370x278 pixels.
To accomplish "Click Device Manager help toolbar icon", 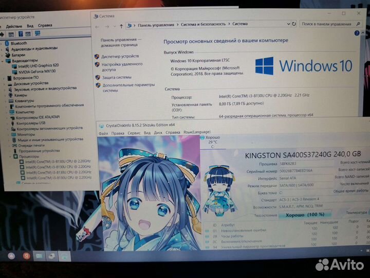I will pyautogui.click(x=21, y=34).
